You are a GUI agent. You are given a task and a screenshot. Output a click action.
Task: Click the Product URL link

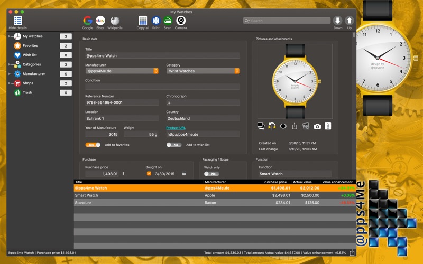click(176, 128)
